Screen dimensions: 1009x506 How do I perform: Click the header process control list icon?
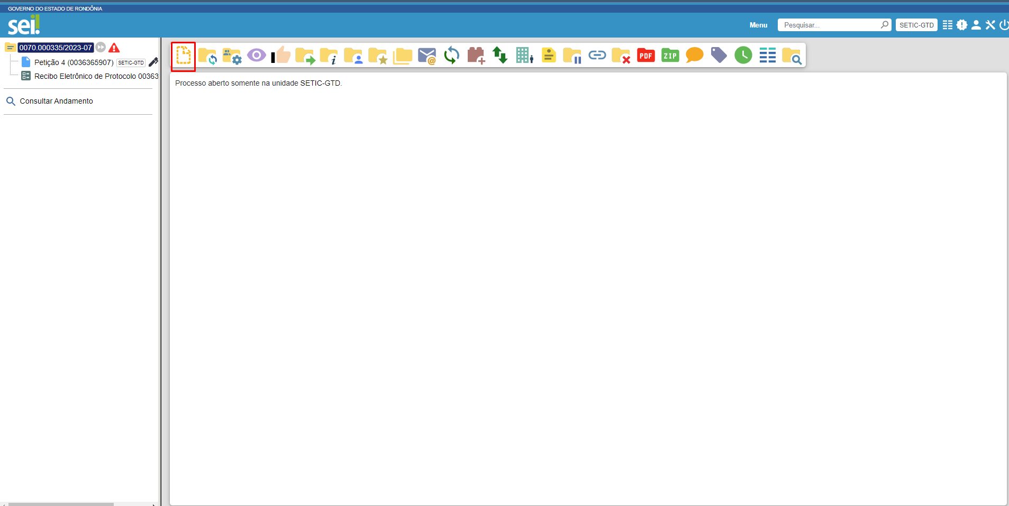948,25
